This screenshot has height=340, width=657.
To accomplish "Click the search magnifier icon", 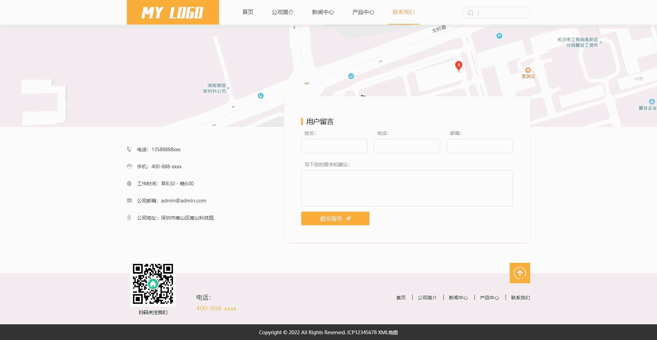I will tap(471, 13).
